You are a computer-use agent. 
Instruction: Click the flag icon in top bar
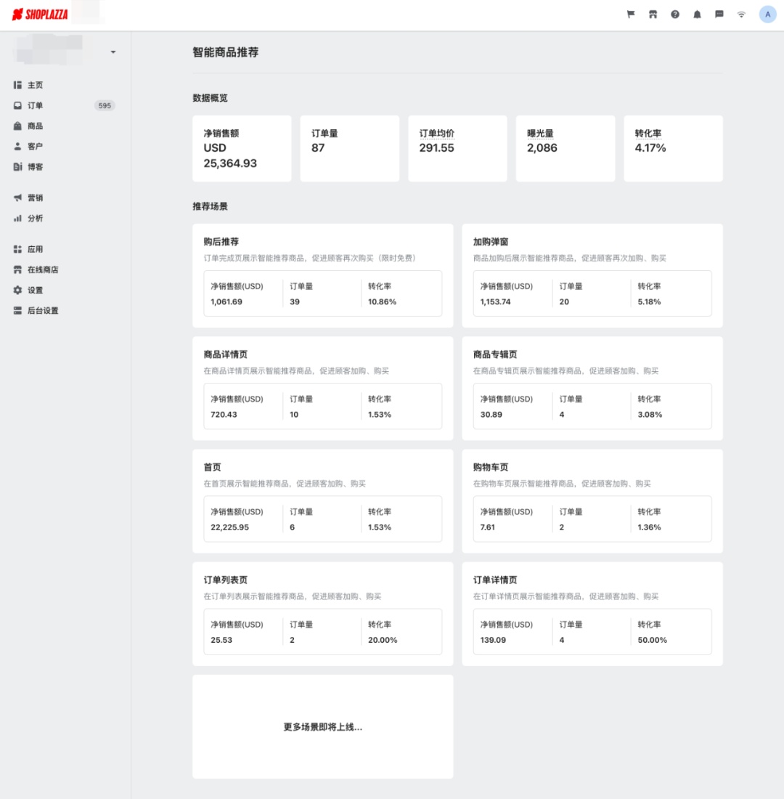click(x=631, y=15)
